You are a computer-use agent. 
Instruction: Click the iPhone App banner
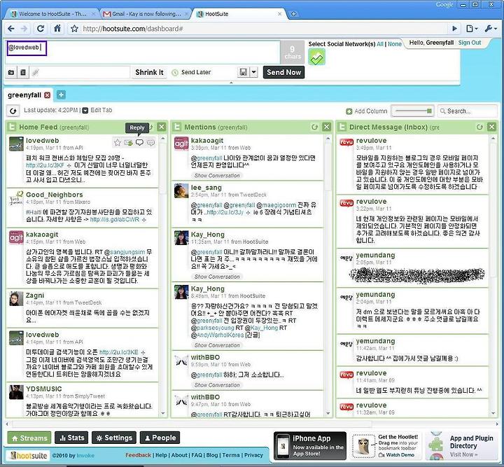(x=310, y=446)
